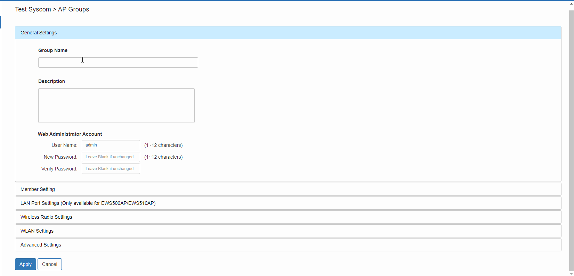This screenshot has height=276, width=574.
Task: Expand the Advanced Settings section
Action: click(x=288, y=245)
